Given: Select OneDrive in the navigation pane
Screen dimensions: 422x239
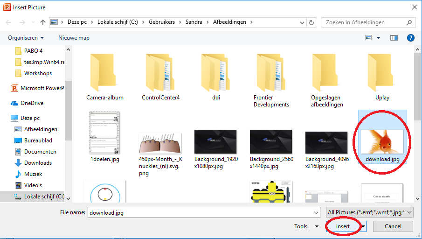Looking at the screenshot, I should coord(32,103).
